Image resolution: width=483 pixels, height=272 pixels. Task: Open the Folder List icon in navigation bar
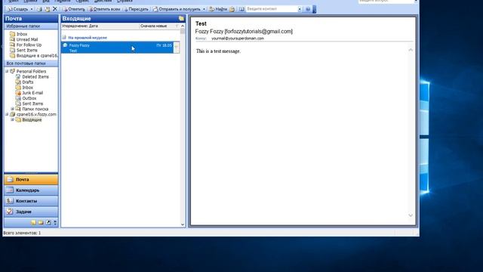tap(41, 222)
